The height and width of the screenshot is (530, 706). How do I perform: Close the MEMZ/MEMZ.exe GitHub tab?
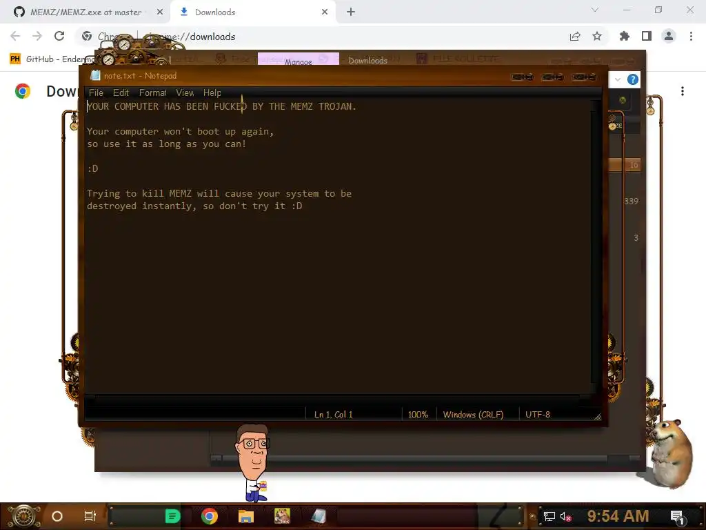tap(160, 12)
